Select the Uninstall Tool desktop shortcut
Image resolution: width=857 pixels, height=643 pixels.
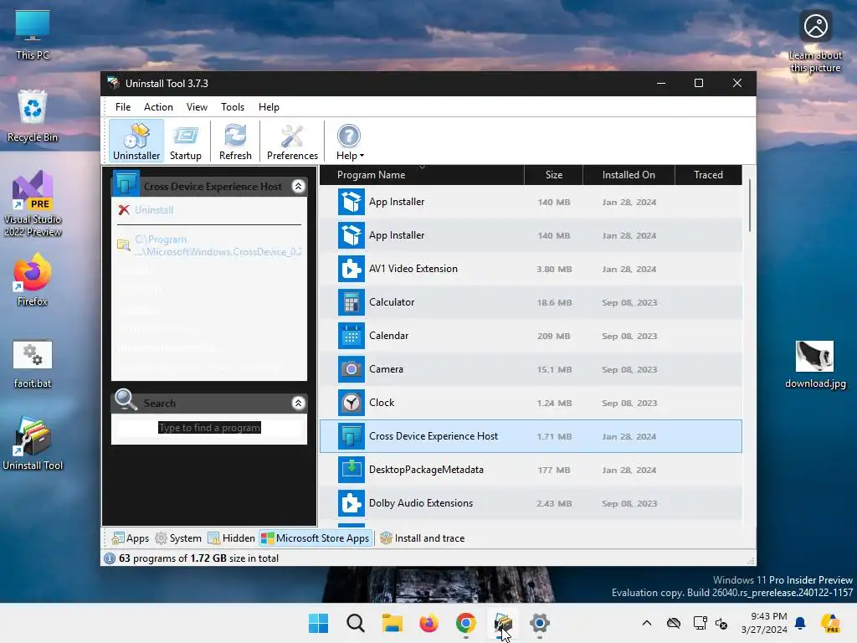33,444
